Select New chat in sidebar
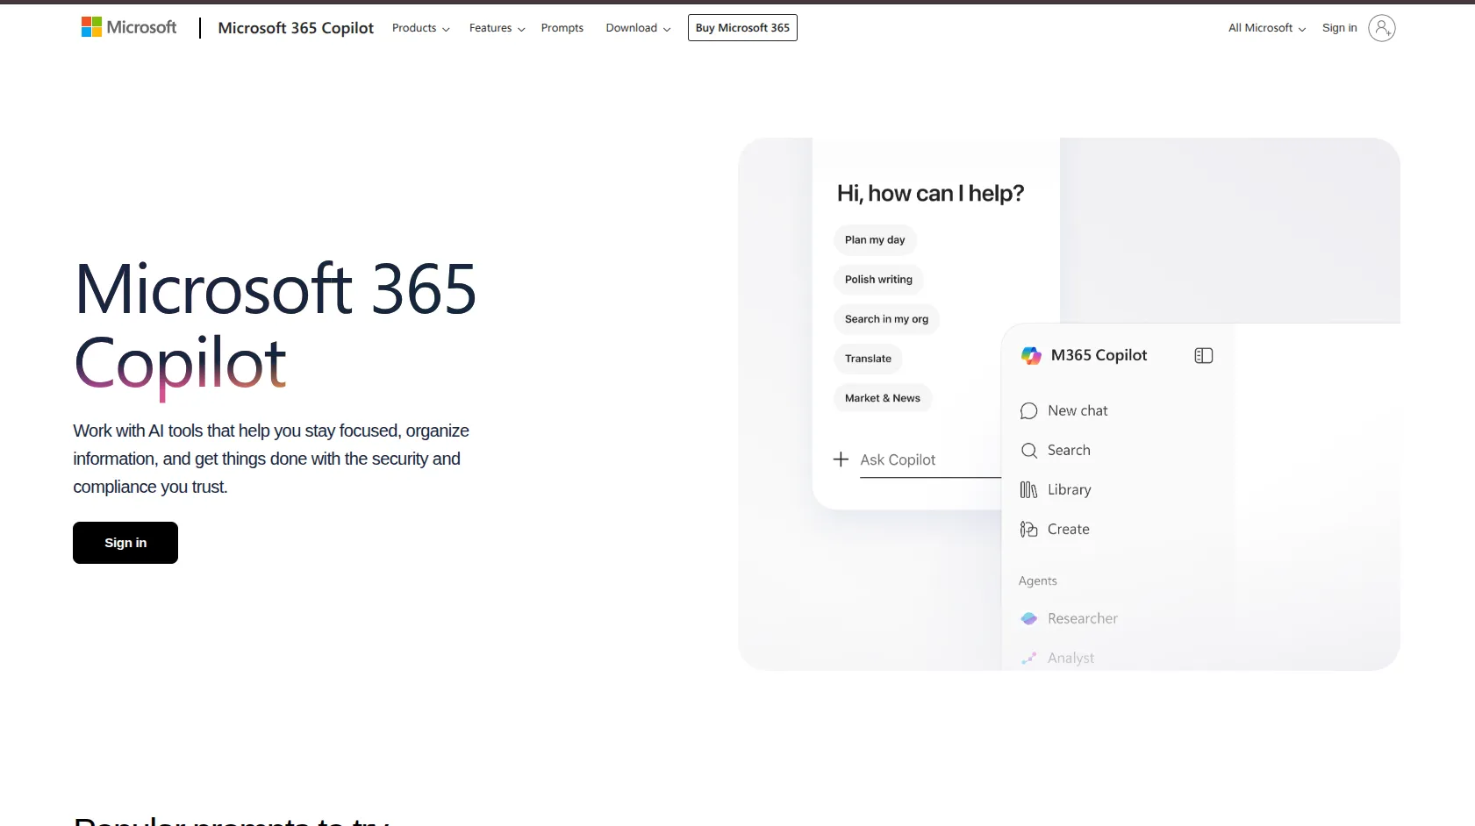 1078,411
